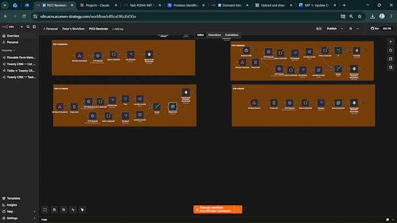Image resolution: width=397 pixels, height=223 pixels.
Task: Select the green If node in Step 2 group
Action: pos(338,50)
